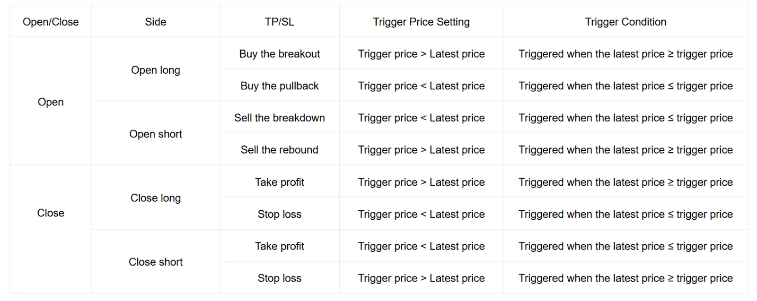757x301 pixels.
Task: Click the Open long cell
Action: 156,70
